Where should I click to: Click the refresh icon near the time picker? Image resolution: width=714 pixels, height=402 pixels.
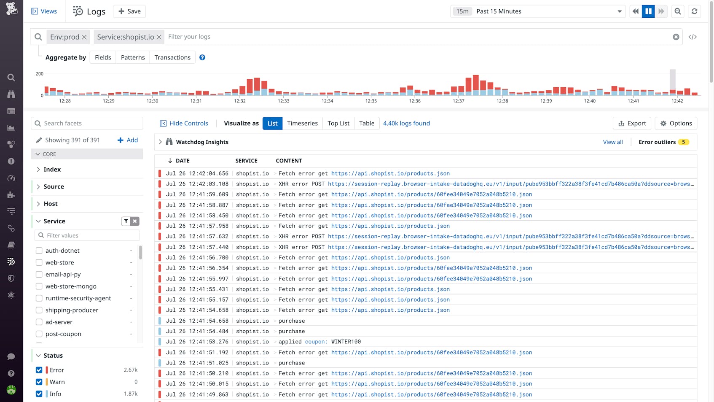pos(694,11)
